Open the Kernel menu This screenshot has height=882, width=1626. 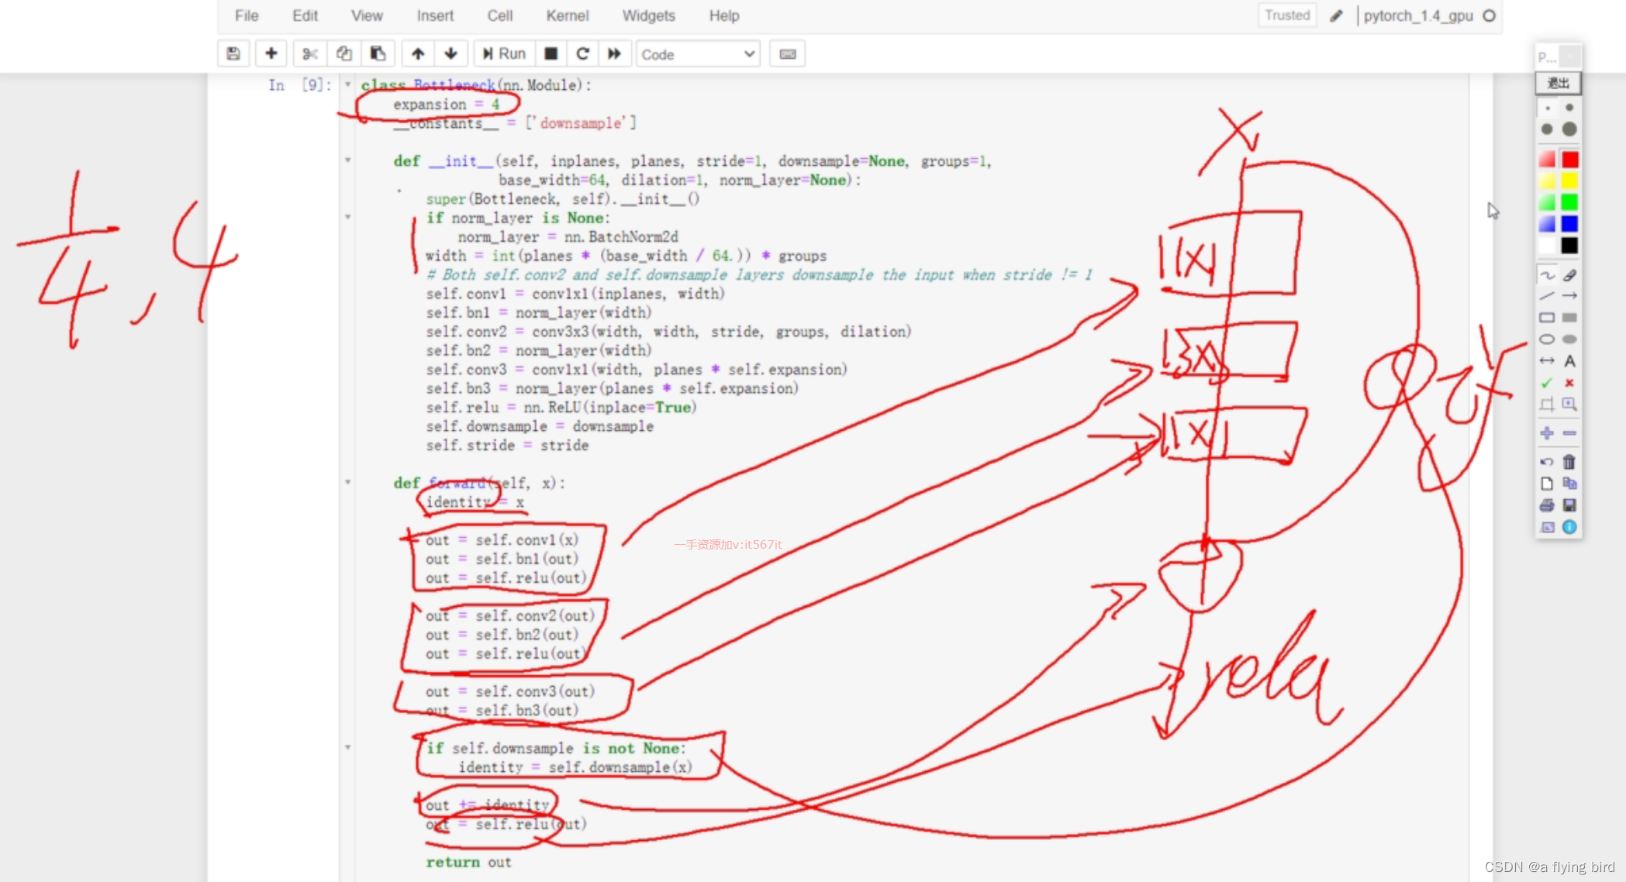pos(567,16)
